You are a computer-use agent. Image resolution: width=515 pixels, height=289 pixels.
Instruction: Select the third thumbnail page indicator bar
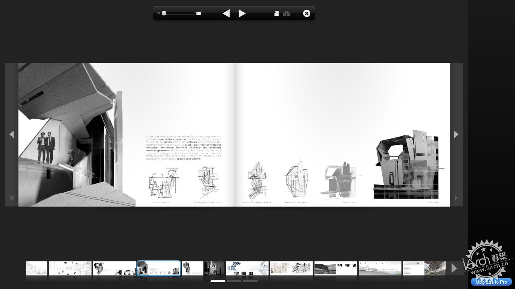[x=250, y=281]
